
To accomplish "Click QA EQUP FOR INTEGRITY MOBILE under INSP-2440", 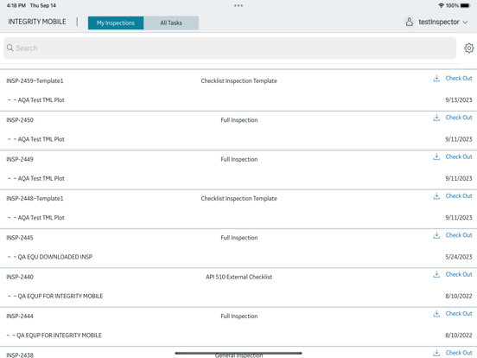I will (60, 297).
